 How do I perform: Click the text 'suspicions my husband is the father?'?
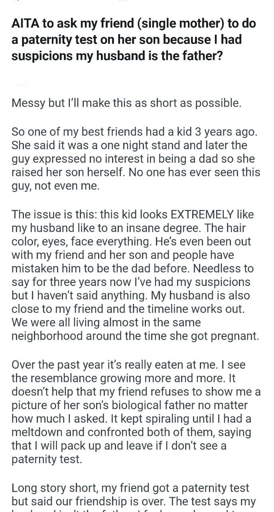(117, 56)
